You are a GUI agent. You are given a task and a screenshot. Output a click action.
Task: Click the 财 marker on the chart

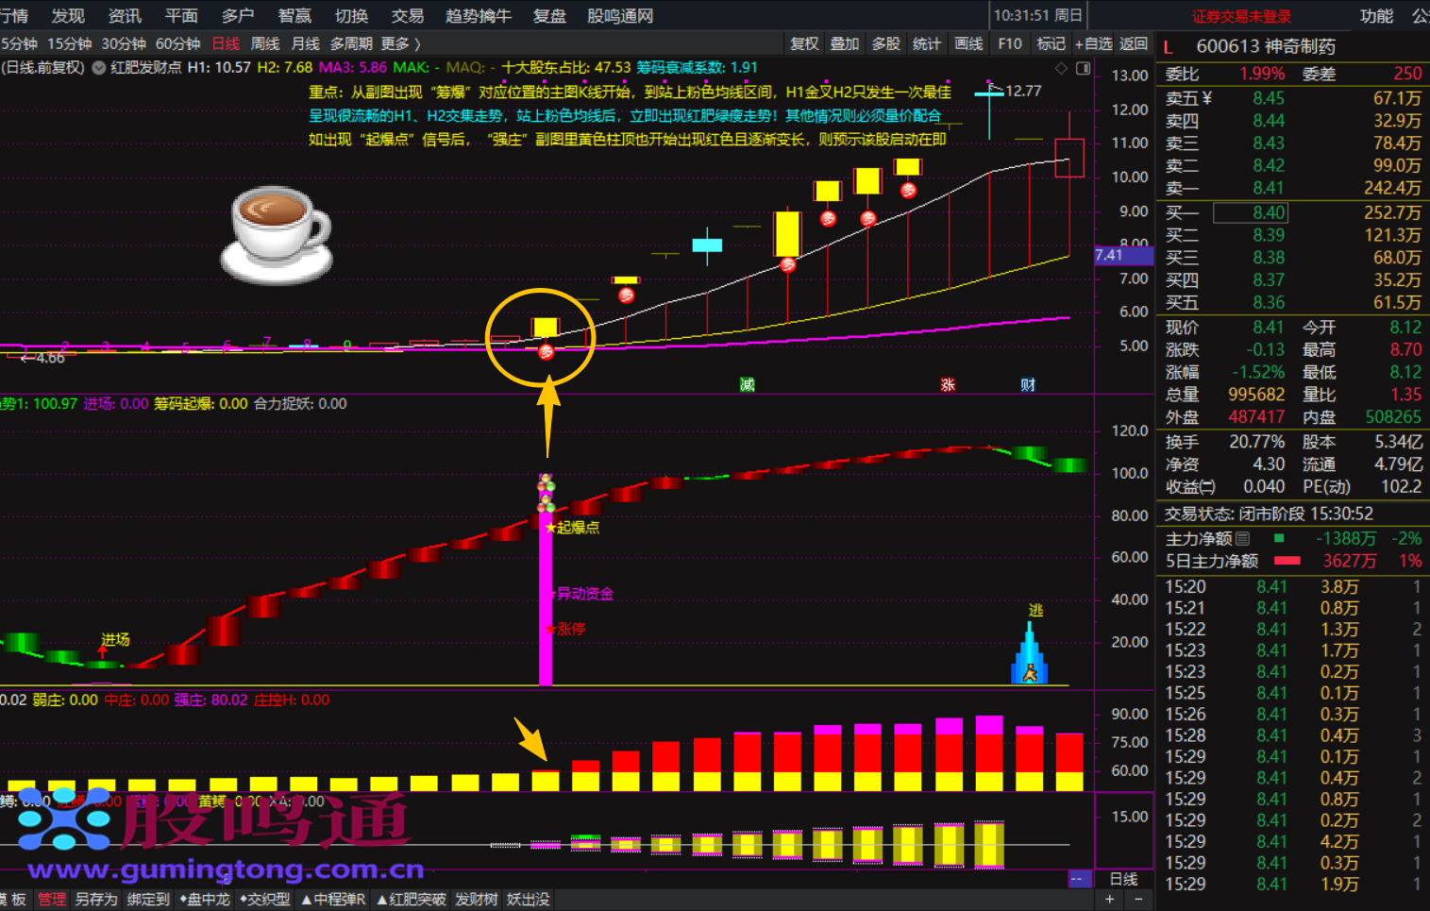point(1028,384)
